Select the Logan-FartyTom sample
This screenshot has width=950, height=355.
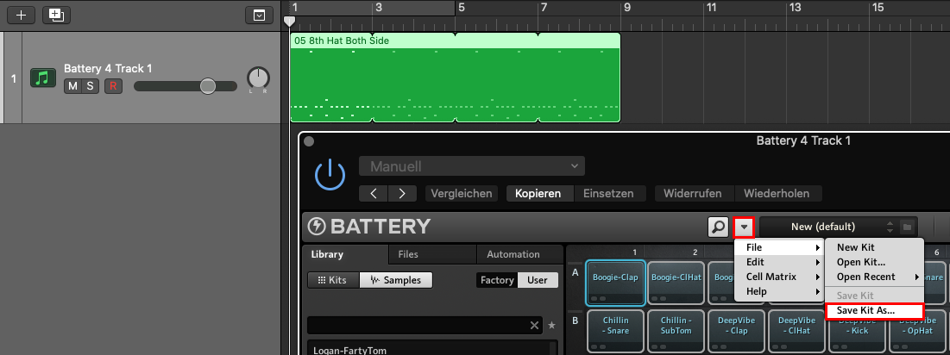(x=350, y=350)
